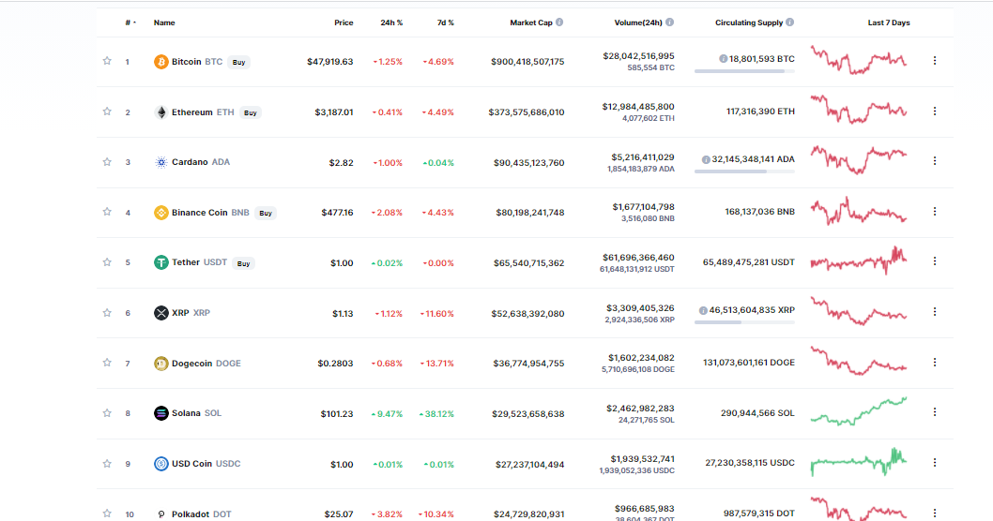Click the Tether logo icon
Viewport: 993px width, 521px height.
(x=160, y=262)
